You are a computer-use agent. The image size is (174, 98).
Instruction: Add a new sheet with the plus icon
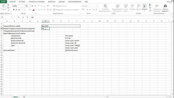tap(24, 97)
